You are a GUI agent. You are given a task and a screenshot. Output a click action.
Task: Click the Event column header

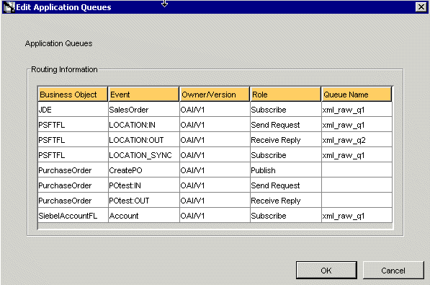(143, 95)
